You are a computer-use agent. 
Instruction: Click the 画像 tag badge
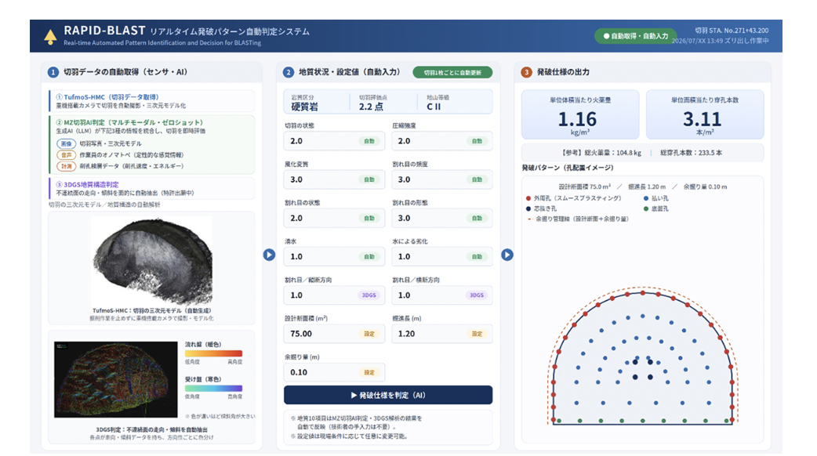coord(66,143)
